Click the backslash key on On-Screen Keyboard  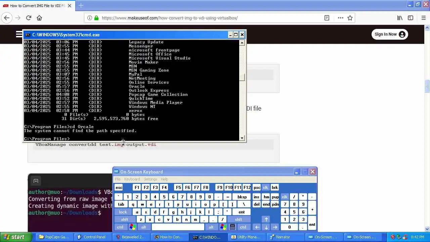244,204
